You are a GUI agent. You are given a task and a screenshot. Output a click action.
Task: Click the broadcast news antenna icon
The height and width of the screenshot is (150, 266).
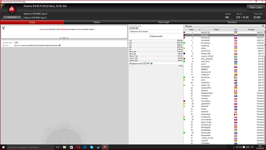(x=3, y=28)
